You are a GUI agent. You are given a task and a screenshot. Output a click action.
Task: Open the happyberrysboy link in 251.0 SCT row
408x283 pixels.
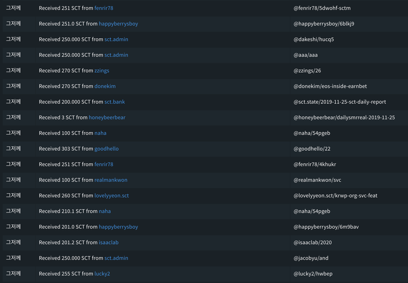point(118,24)
